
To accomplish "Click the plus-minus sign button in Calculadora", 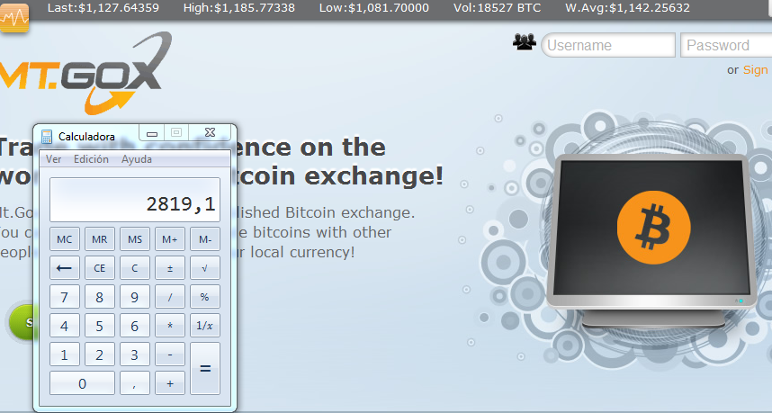I will (x=170, y=268).
